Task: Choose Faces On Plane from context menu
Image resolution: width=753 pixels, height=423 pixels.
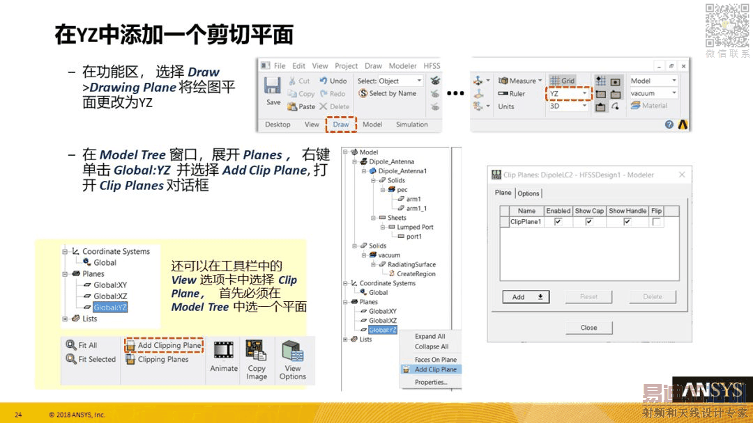Action: tap(436, 360)
